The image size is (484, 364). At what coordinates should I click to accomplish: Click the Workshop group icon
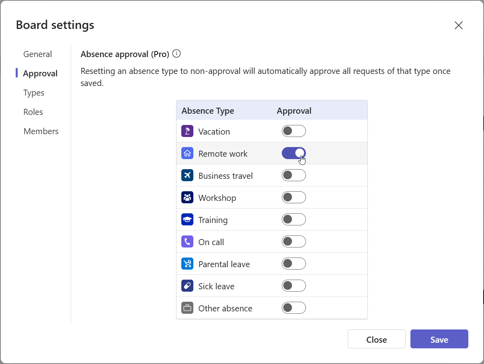pos(187,198)
